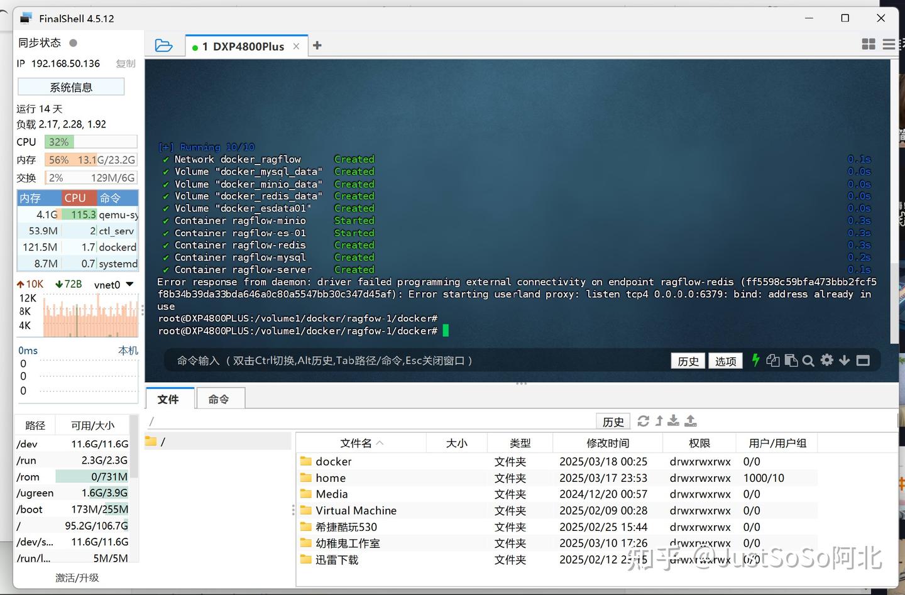Upload a file using the upload icon

(x=690, y=421)
